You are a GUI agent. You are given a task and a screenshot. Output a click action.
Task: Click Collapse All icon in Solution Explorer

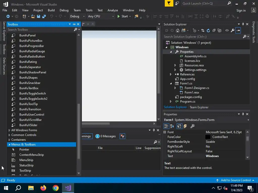pyautogui.click(x=214, y=30)
